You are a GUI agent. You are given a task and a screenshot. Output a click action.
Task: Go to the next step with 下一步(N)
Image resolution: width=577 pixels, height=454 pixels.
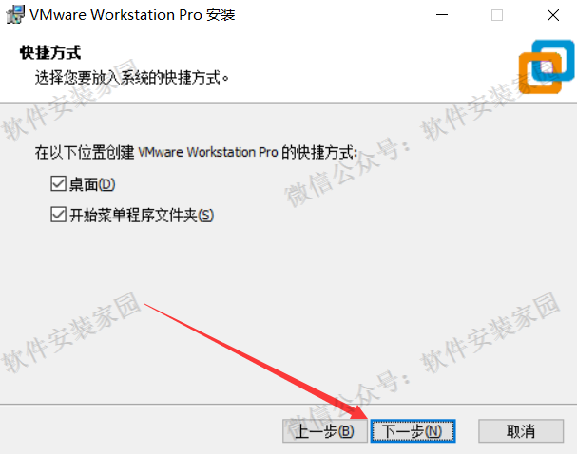pyautogui.click(x=413, y=431)
